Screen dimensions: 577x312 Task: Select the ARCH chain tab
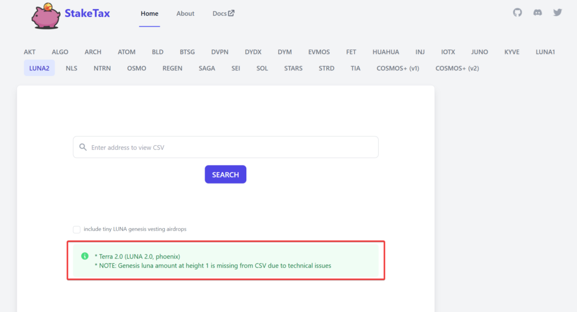tap(93, 52)
